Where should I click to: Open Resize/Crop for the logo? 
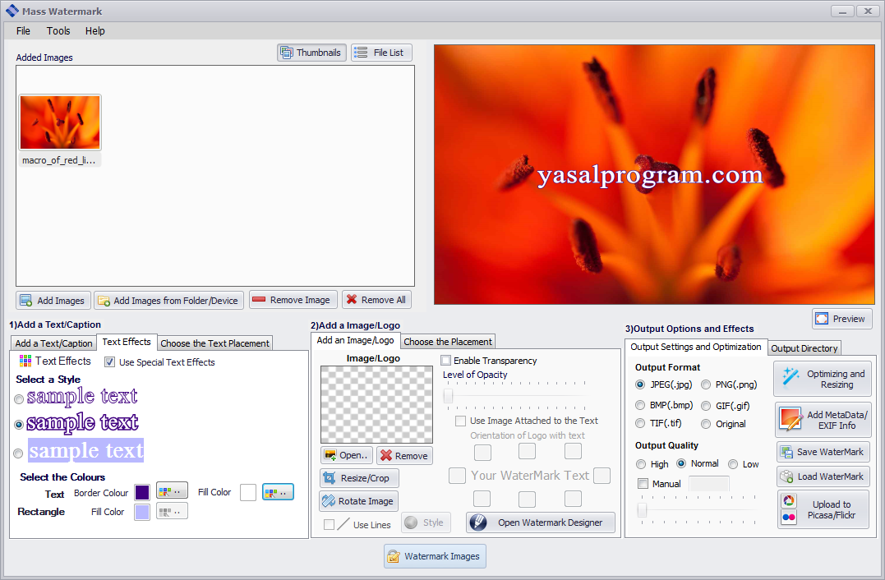[x=359, y=478]
